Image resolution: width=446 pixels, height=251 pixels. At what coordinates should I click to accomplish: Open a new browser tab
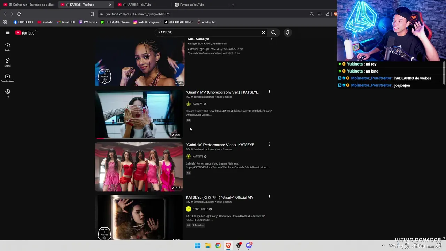click(233, 5)
